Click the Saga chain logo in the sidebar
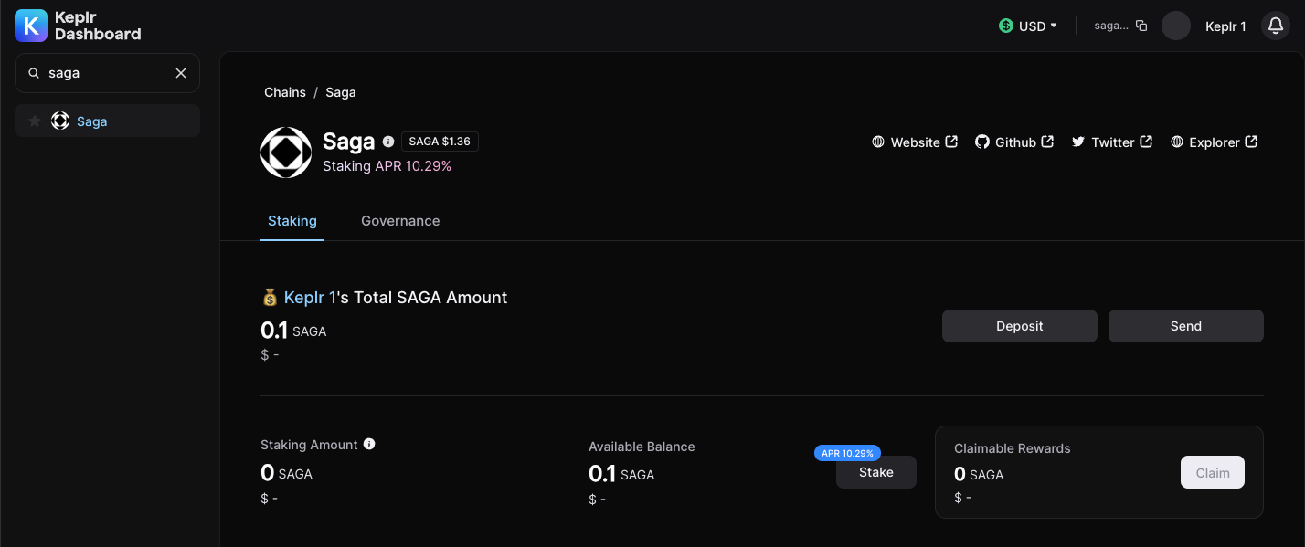The width and height of the screenshot is (1305, 547). [60, 121]
